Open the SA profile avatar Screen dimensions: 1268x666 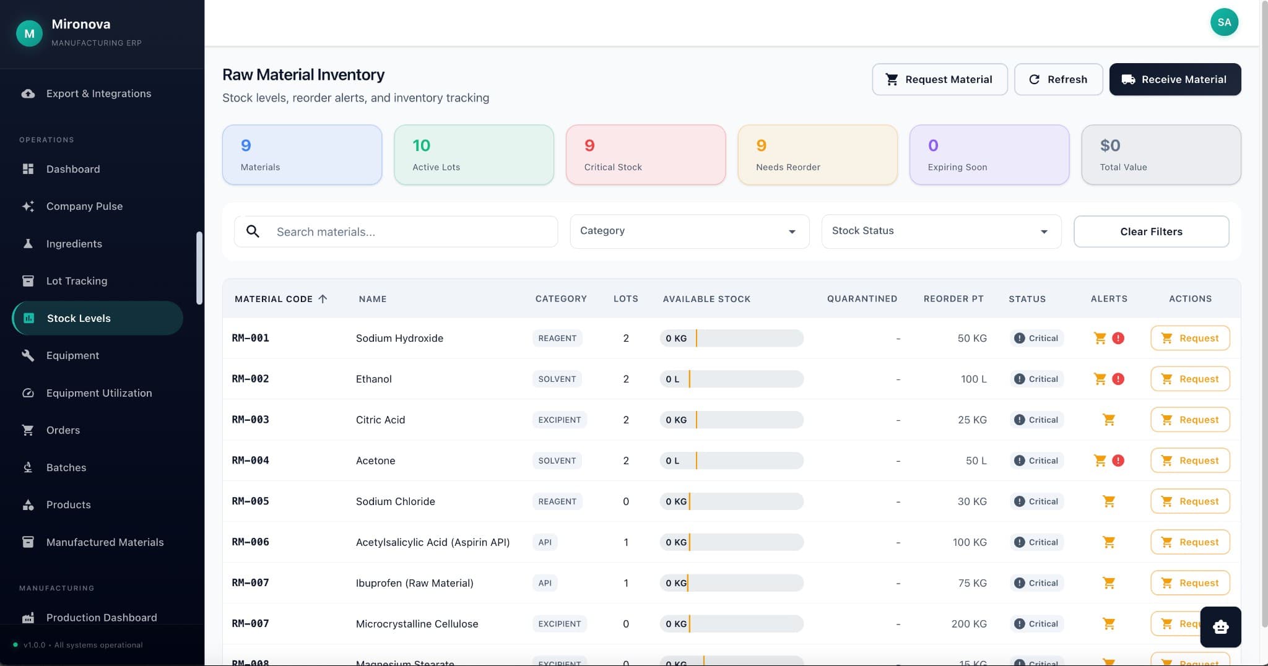1223,22
